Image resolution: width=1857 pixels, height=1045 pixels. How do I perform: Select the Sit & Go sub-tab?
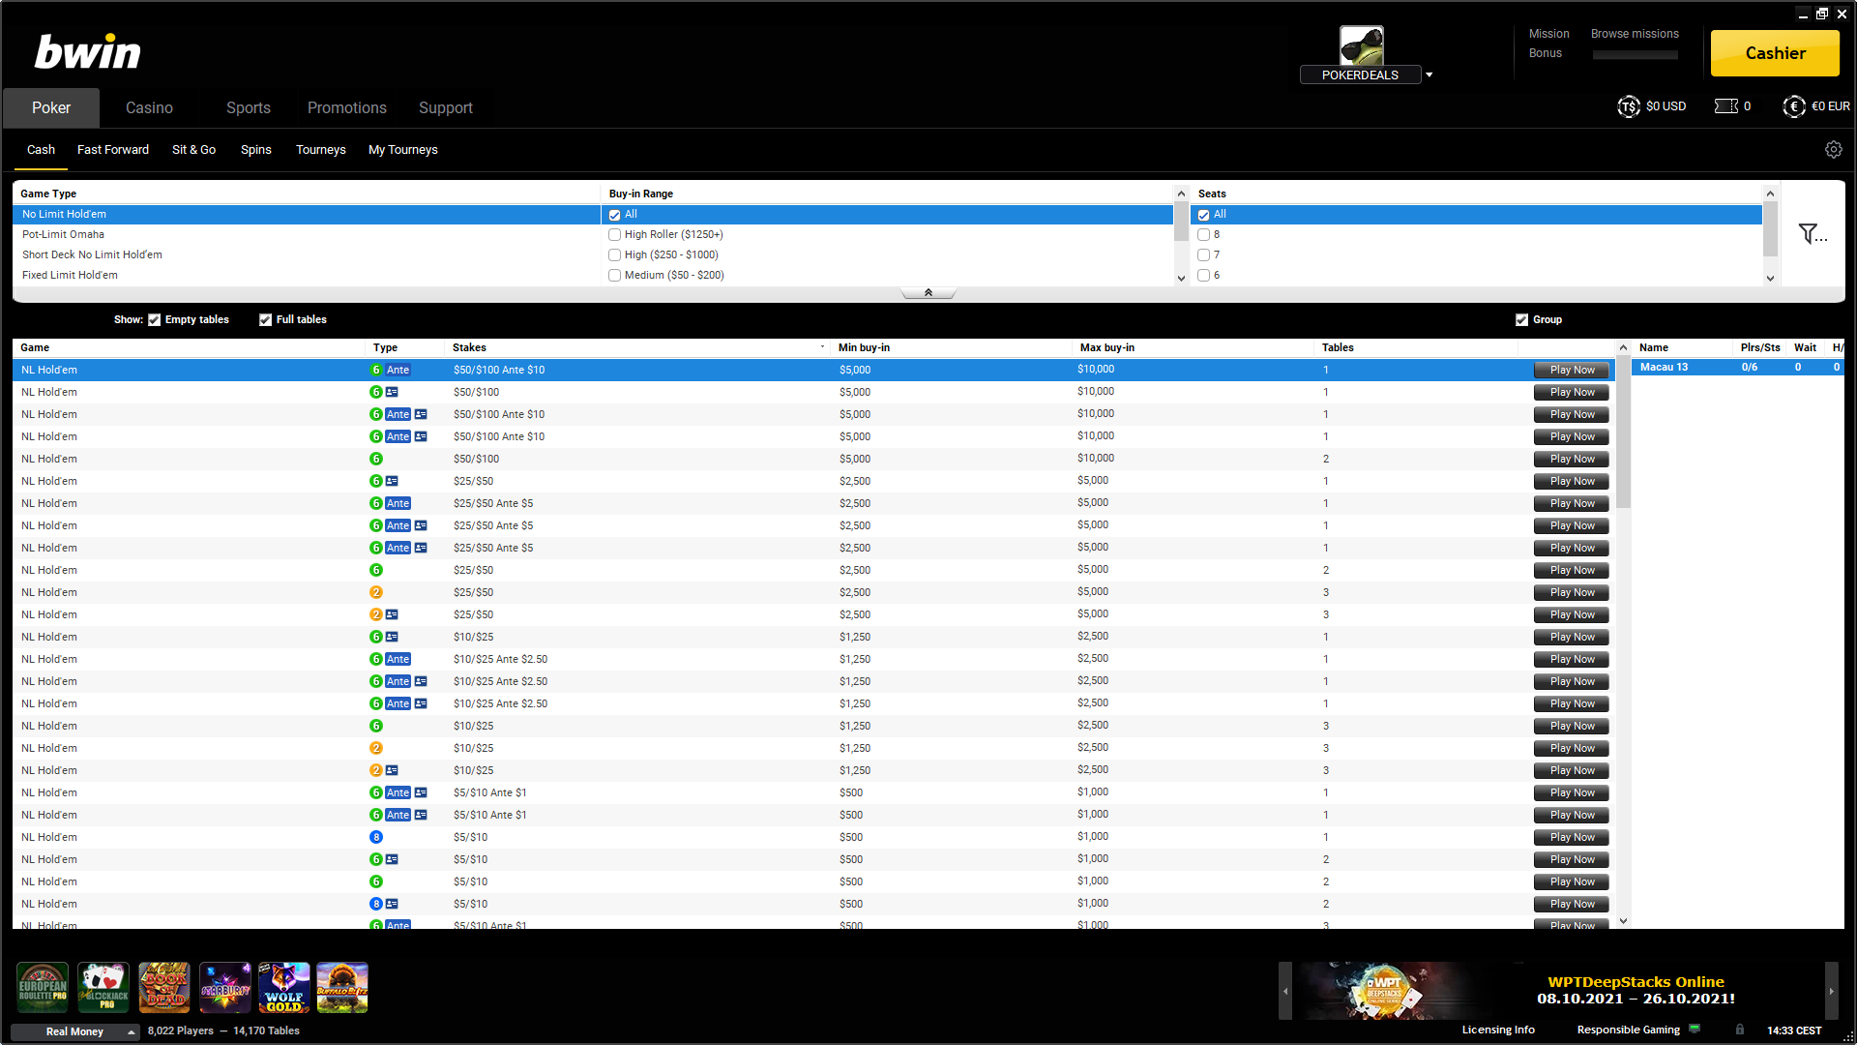193,149
